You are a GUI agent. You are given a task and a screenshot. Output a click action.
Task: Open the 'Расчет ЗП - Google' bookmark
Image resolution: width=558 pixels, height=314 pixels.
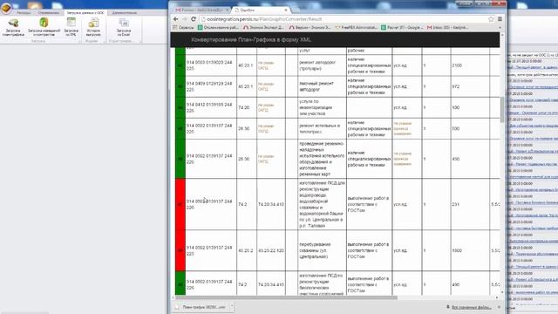[x=402, y=27]
